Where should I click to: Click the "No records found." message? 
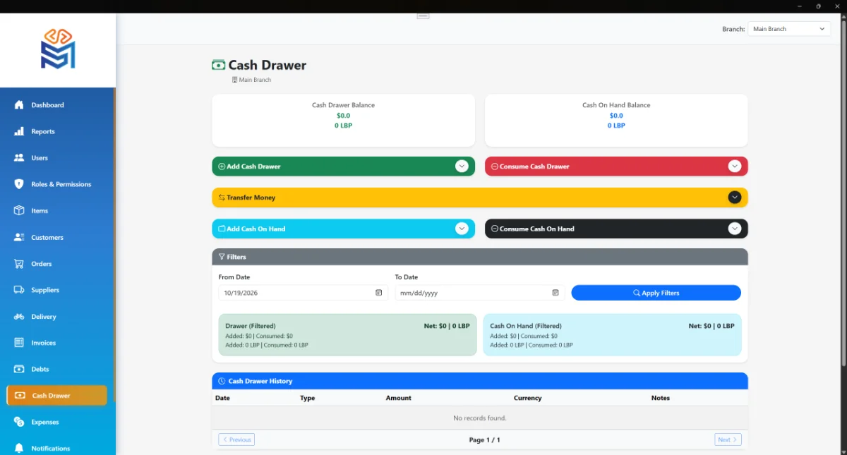click(x=479, y=418)
